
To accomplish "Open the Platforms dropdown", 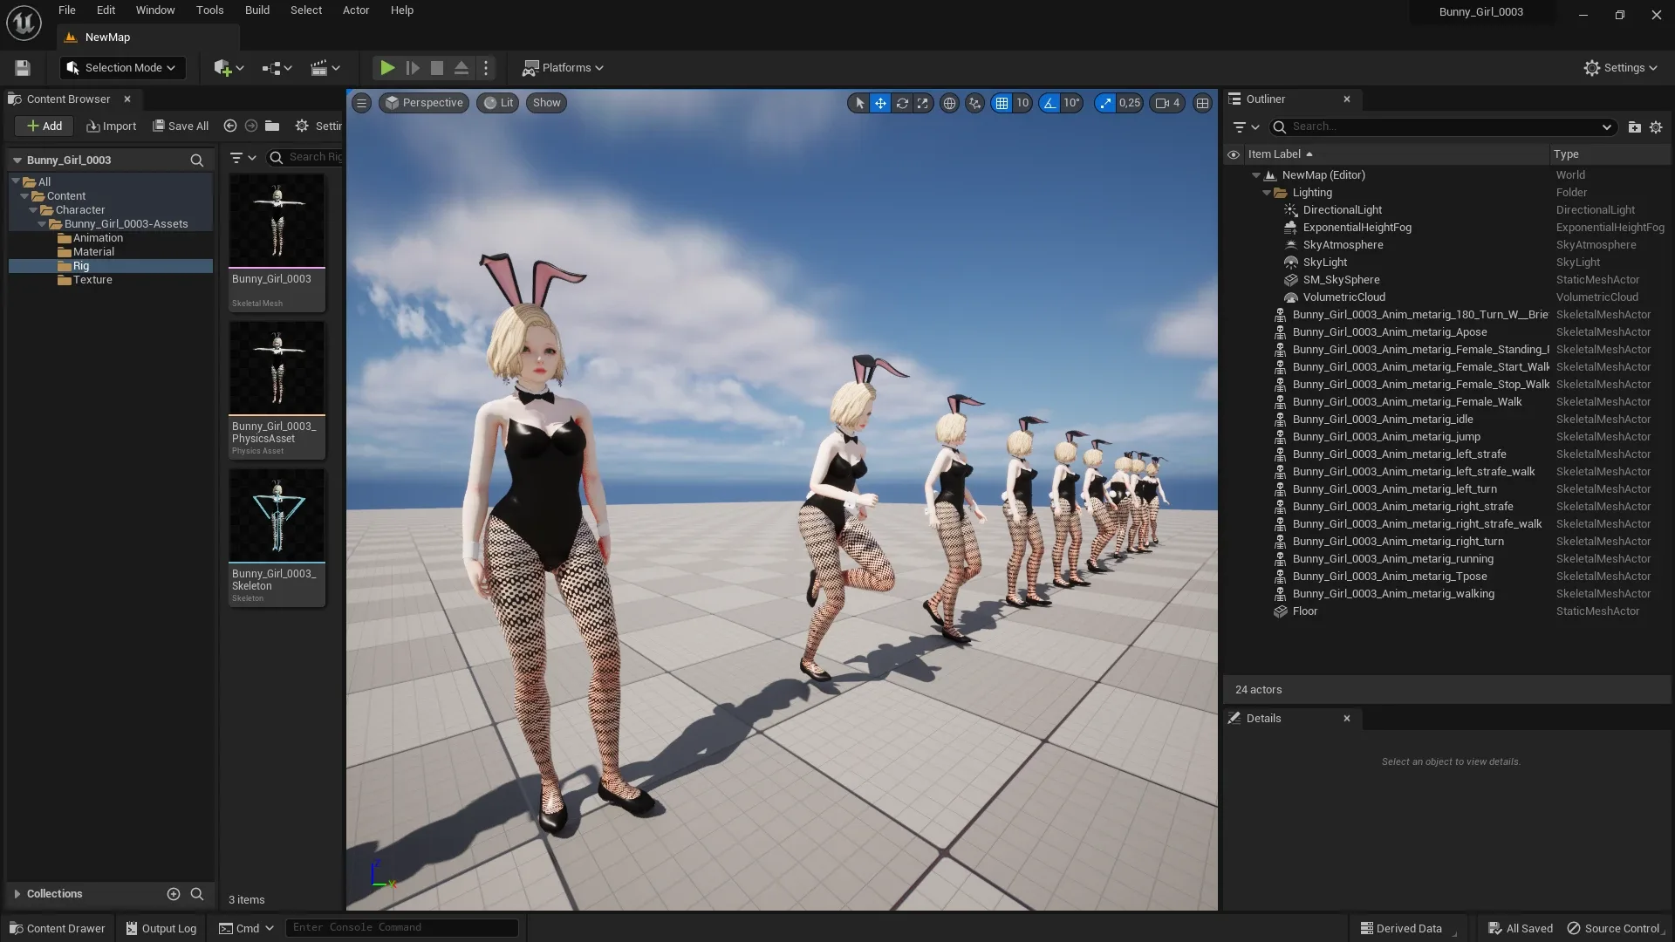I will [x=563, y=67].
